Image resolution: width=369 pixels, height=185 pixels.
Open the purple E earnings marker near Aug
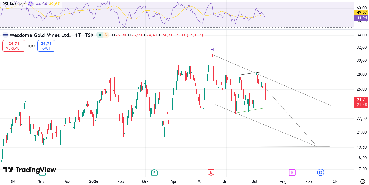(x=292, y=172)
